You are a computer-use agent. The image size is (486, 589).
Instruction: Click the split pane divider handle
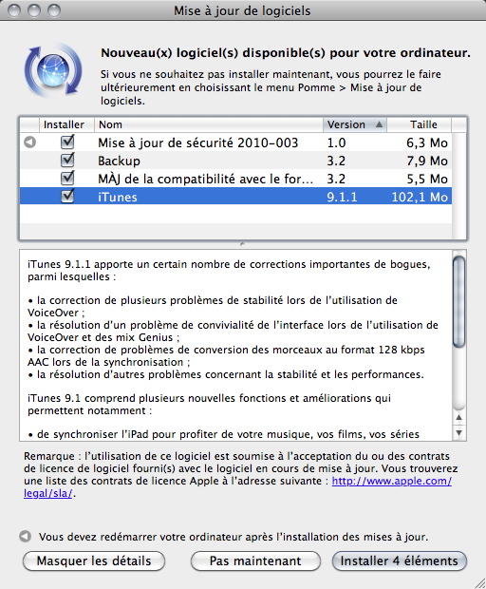pyautogui.click(x=242, y=244)
